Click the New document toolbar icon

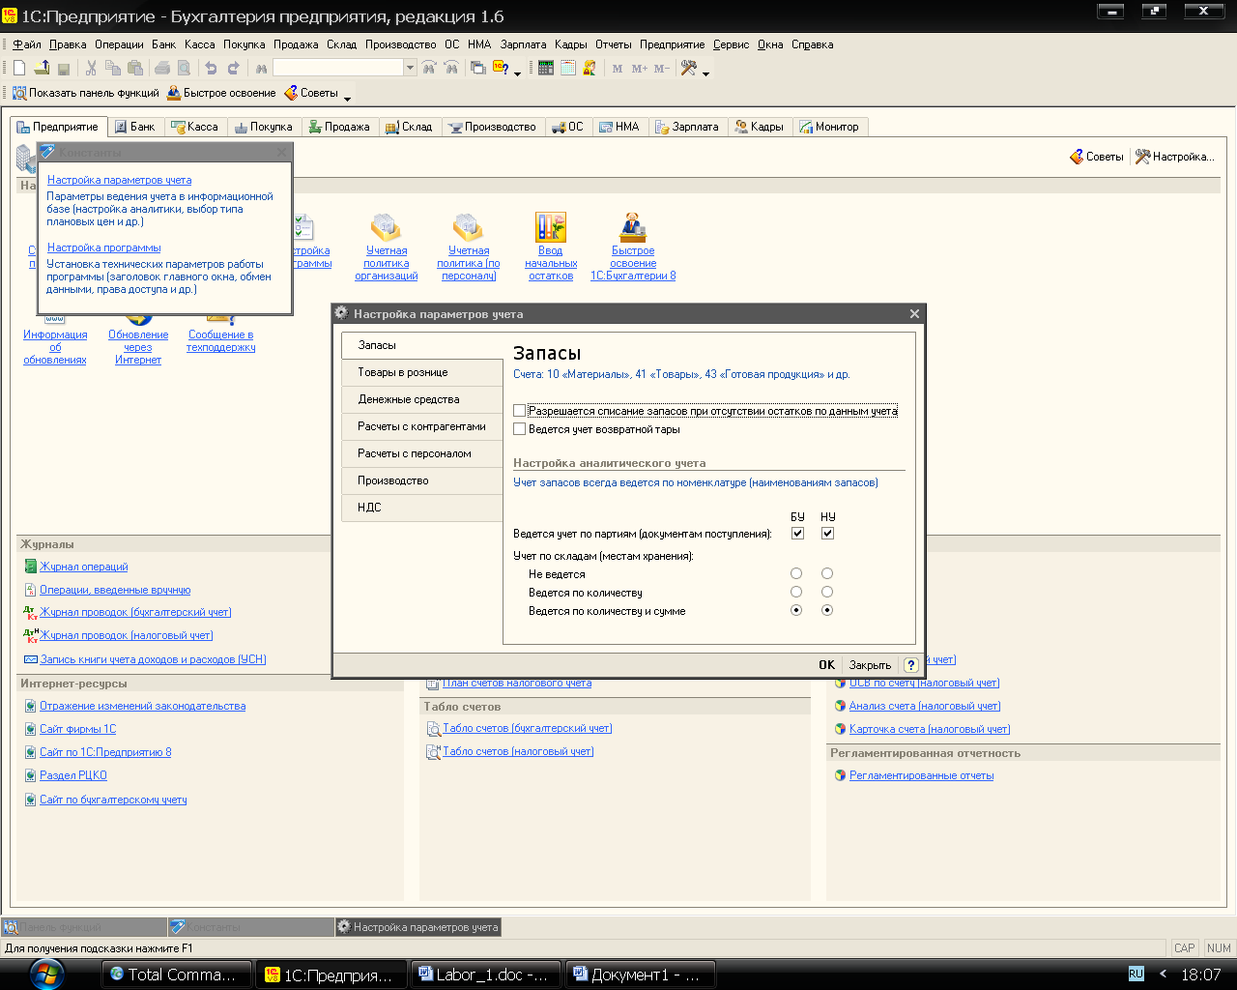coord(19,68)
